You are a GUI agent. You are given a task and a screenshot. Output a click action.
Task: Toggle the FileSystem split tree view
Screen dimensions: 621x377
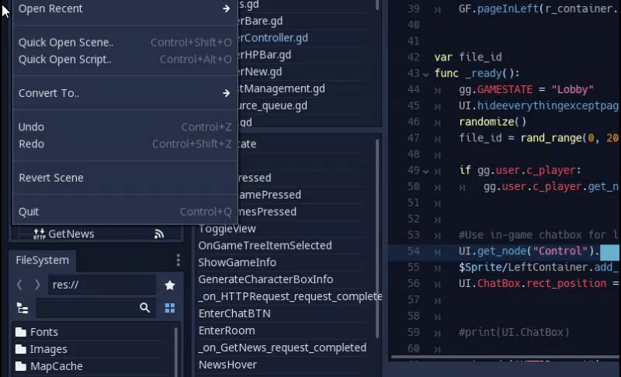[23, 308]
